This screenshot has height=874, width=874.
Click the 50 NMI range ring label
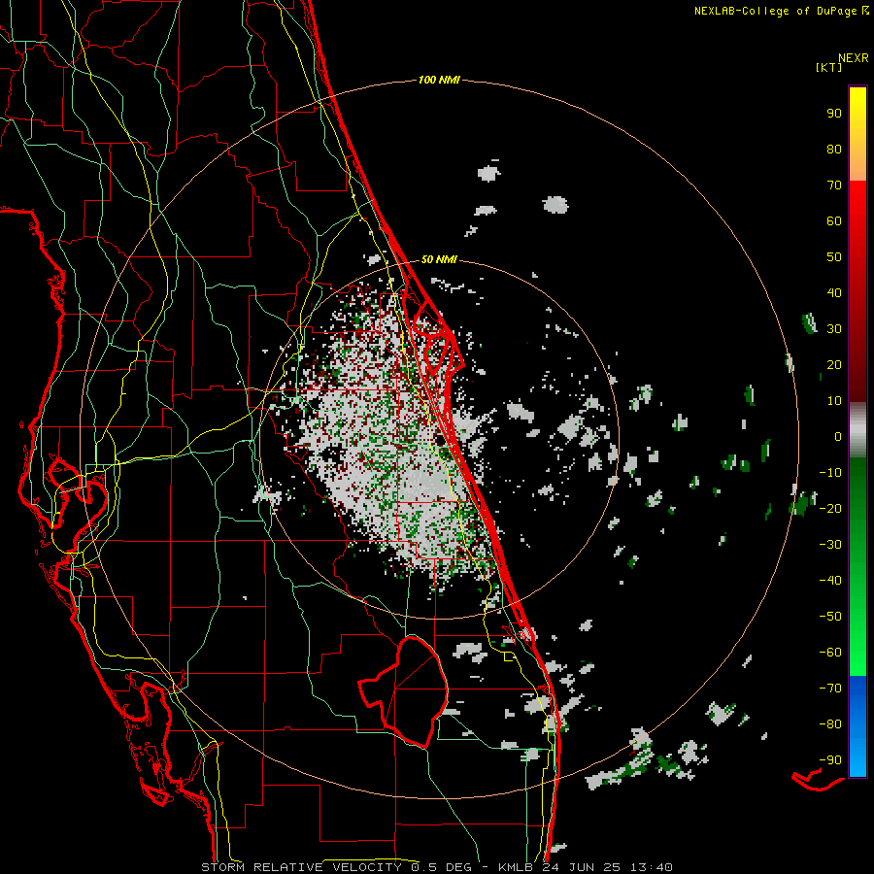[x=439, y=259]
